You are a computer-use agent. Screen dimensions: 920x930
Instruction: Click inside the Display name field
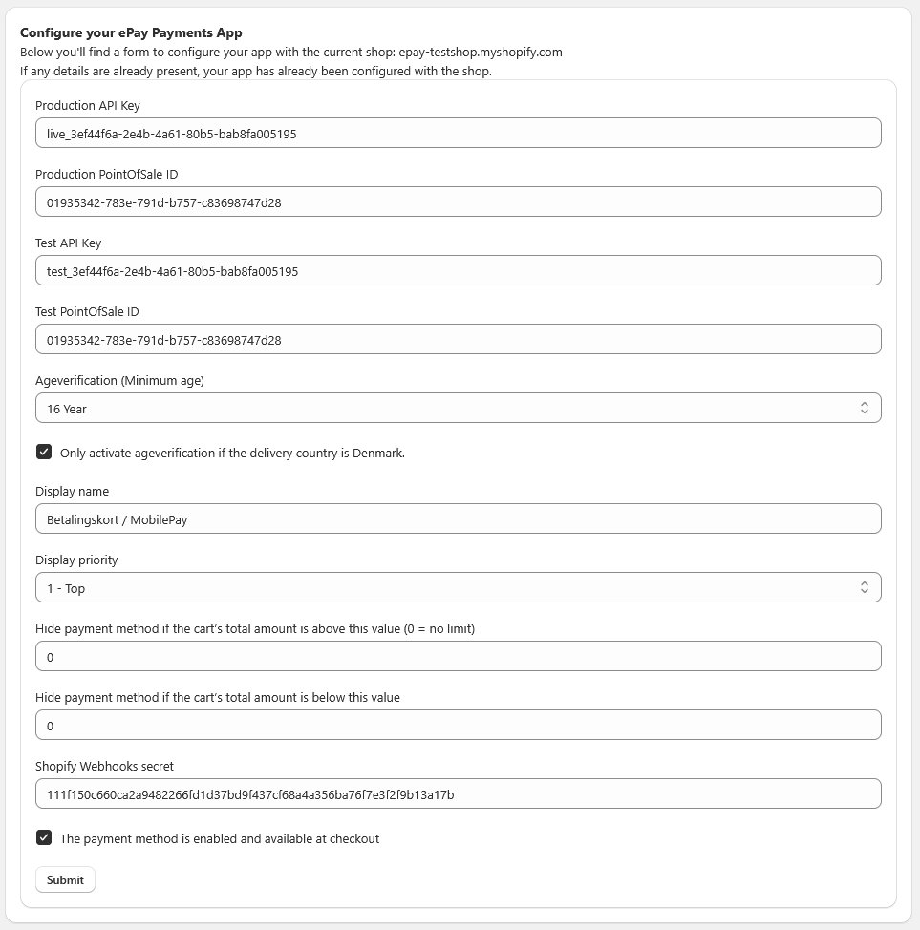click(x=457, y=518)
